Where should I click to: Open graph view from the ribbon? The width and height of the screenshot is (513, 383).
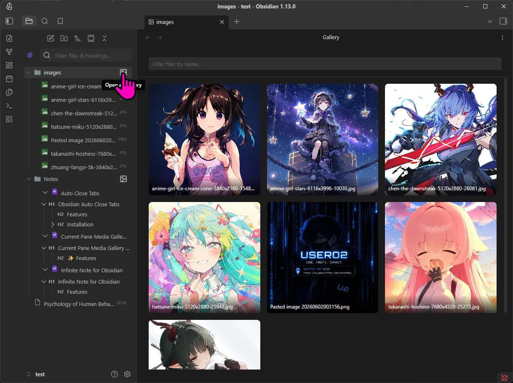[9, 52]
